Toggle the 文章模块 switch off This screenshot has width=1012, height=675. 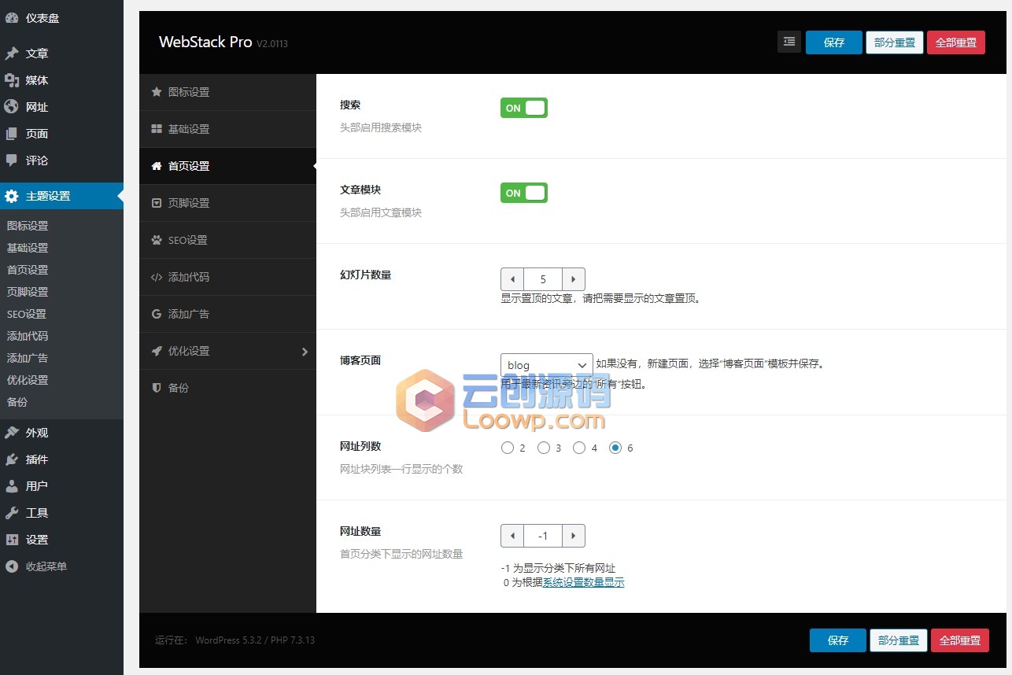point(524,193)
